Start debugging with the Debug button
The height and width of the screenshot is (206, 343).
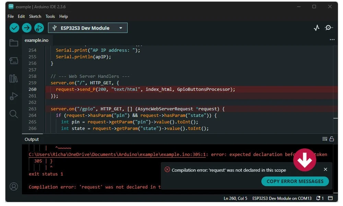click(39, 28)
